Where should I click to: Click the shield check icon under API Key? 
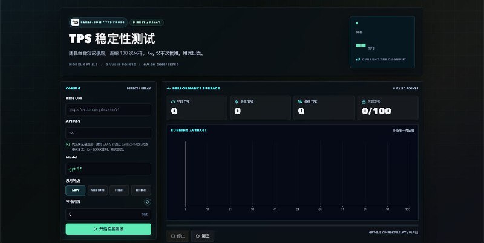point(68,144)
